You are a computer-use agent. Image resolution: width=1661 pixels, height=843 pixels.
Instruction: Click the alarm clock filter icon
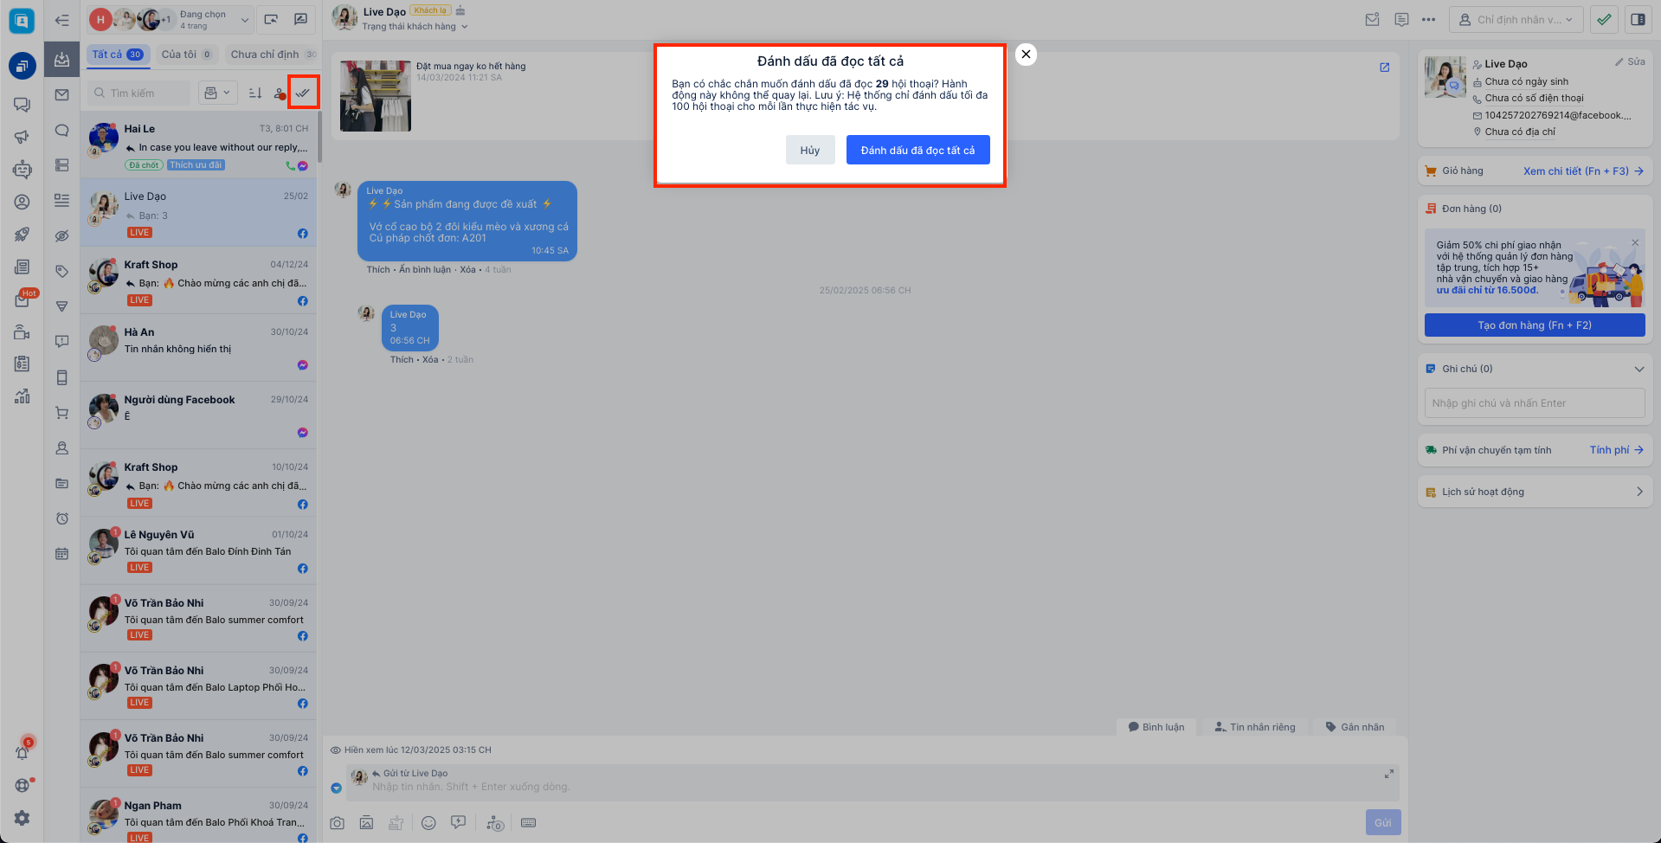[61, 518]
